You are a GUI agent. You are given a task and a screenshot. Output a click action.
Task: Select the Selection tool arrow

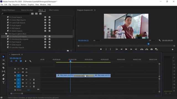coord(3,57)
